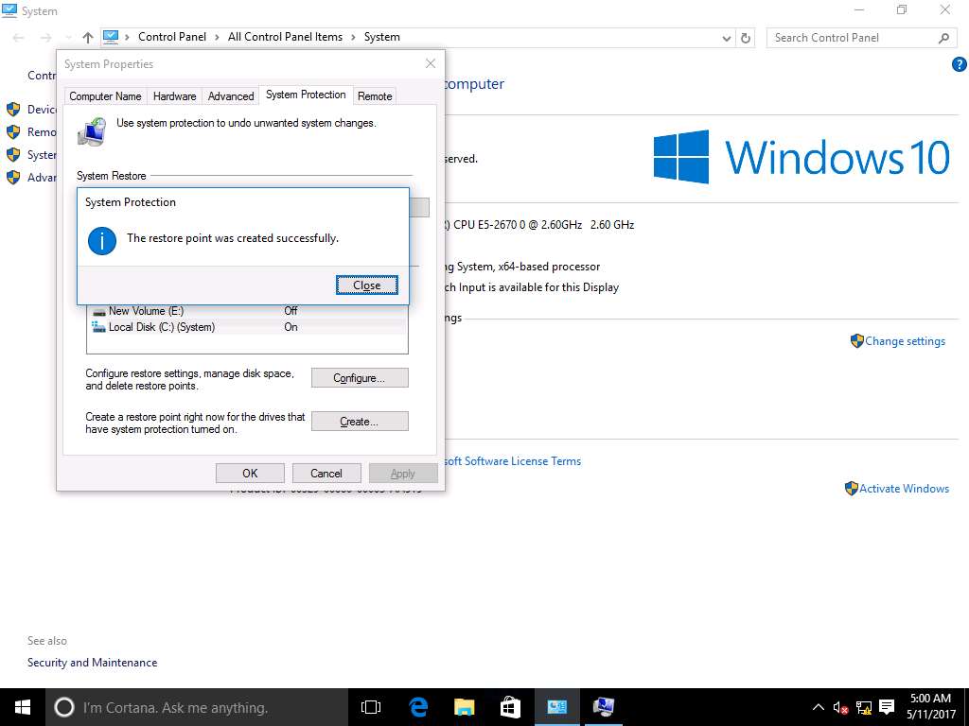Image resolution: width=969 pixels, height=726 pixels.
Task: Click the Remote settings shield icon
Action: click(13, 132)
